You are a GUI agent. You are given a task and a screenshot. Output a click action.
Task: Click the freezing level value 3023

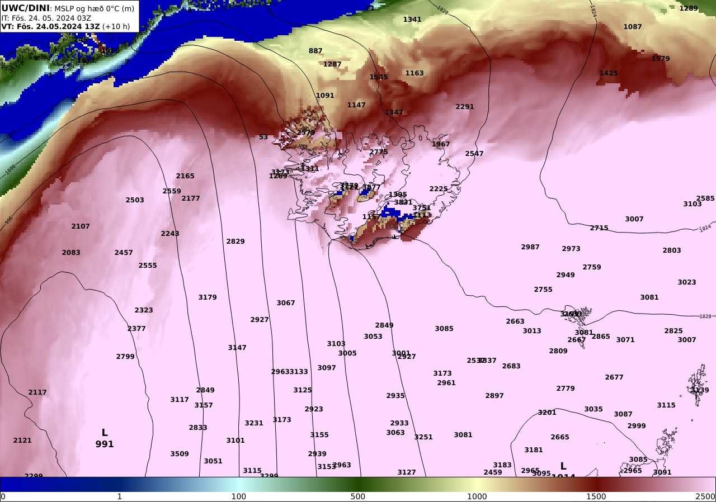(687, 282)
